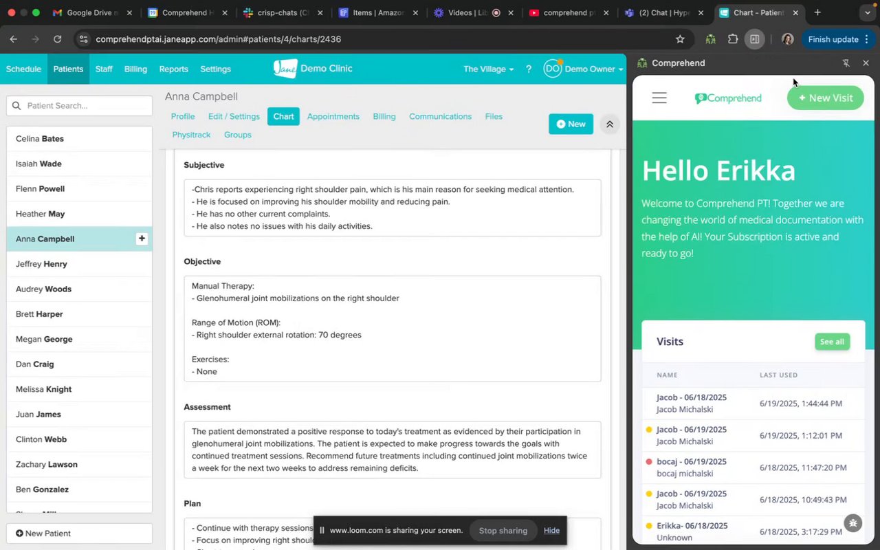Image resolution: width=880 pixels, height=550 pixels.
Task: Open the patient Communications tab
Action: pos(441,116)
